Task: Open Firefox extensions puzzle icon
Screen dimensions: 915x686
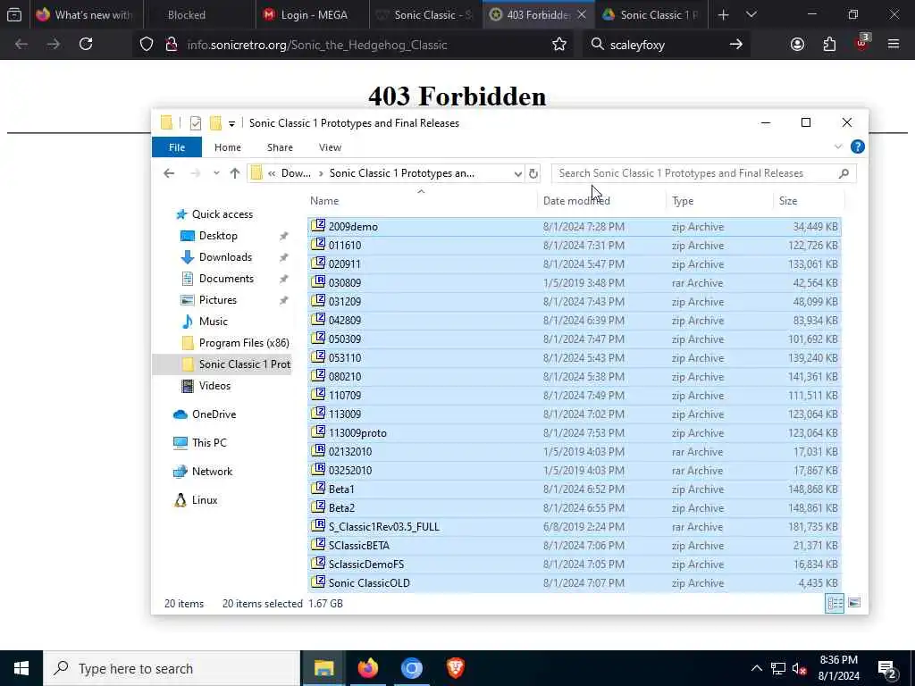Action: (x=829, y=45)
